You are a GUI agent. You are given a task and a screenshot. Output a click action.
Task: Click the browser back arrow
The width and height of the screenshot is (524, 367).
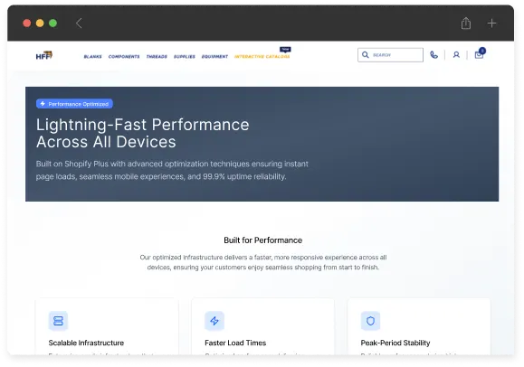click(x=79, y=24)
